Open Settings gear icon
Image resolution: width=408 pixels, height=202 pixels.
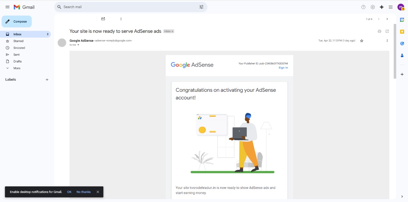373,7
